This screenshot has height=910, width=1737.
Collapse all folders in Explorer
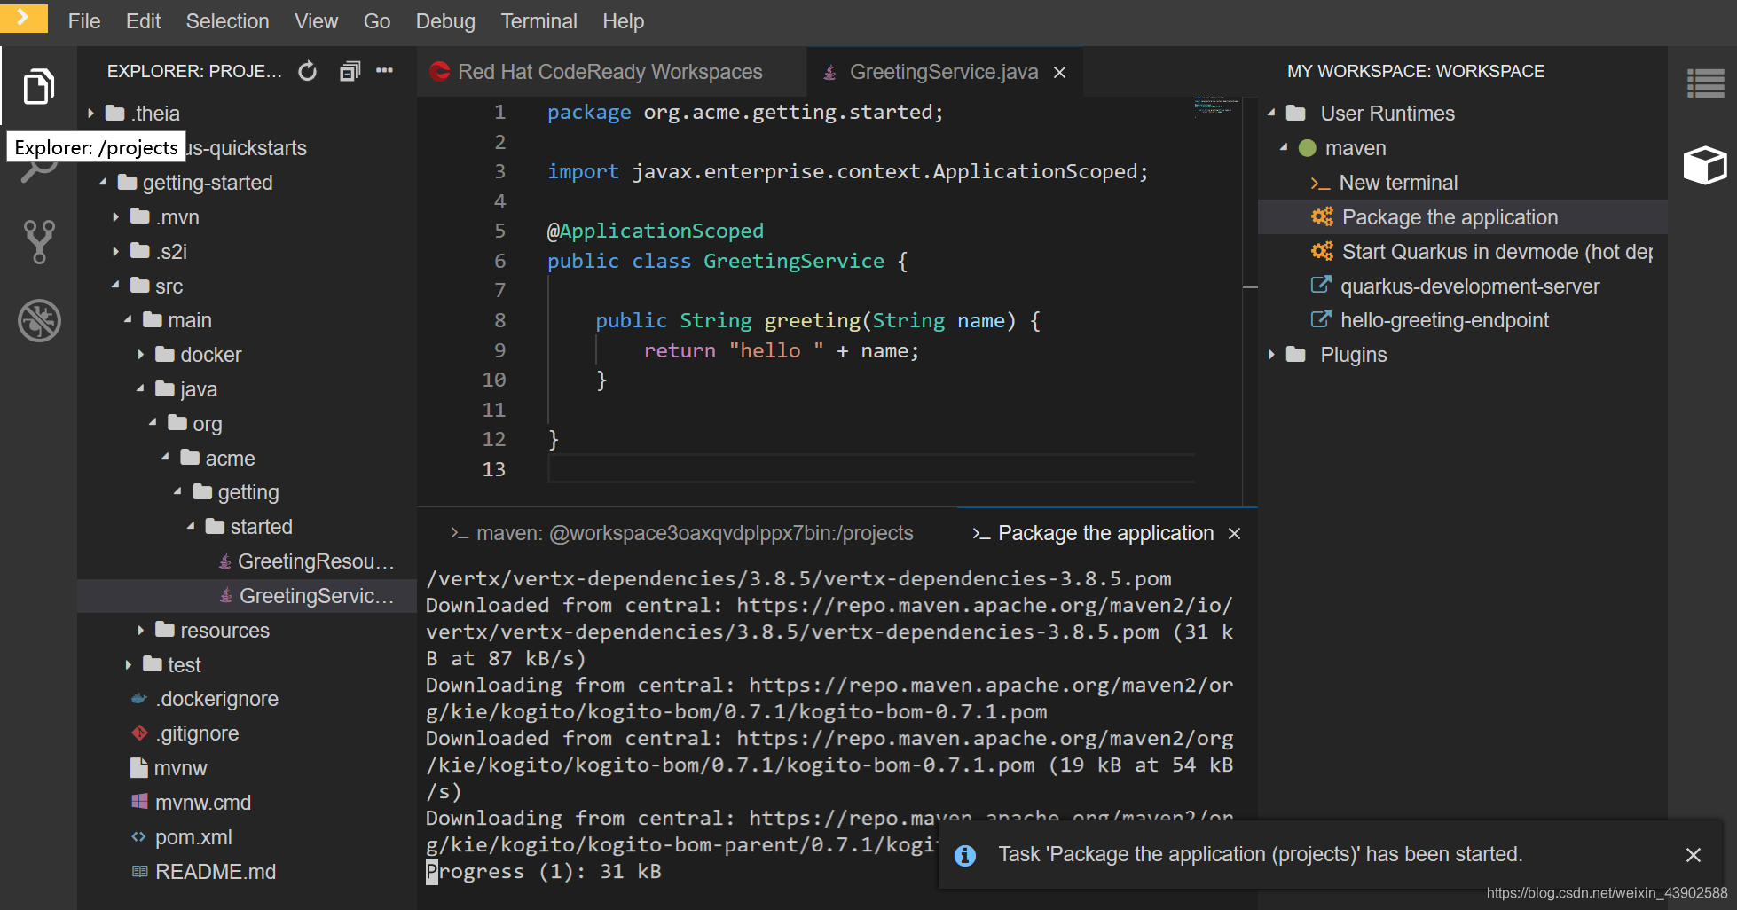(x=350, y=71)
